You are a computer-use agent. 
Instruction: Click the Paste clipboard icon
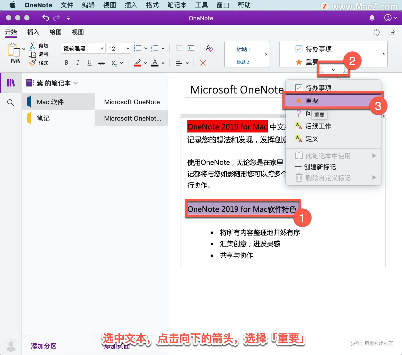[14, 50]
